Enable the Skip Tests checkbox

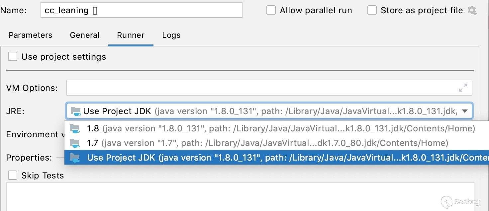(x=13, y=176)
